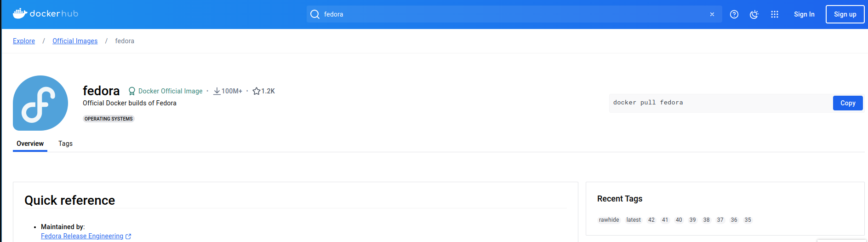Open the Fedora Release Engineering link
The height and width of the screenshot is (242, 868).
pyautogui.click(x=86, y=236)
